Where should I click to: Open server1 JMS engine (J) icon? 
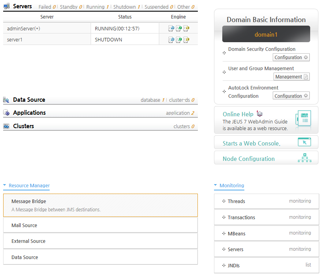[x=179, y=40]
